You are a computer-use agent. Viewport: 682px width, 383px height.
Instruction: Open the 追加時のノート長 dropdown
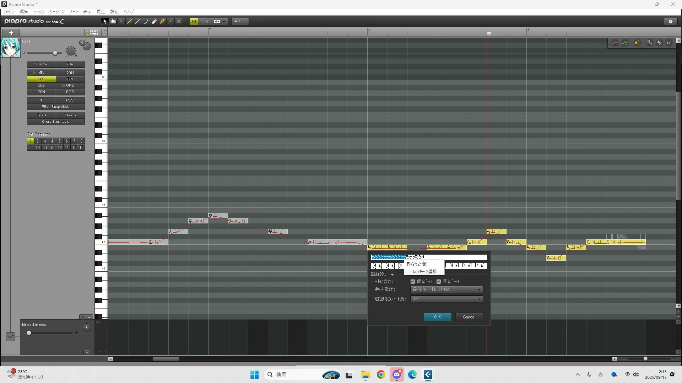point(446,299)
